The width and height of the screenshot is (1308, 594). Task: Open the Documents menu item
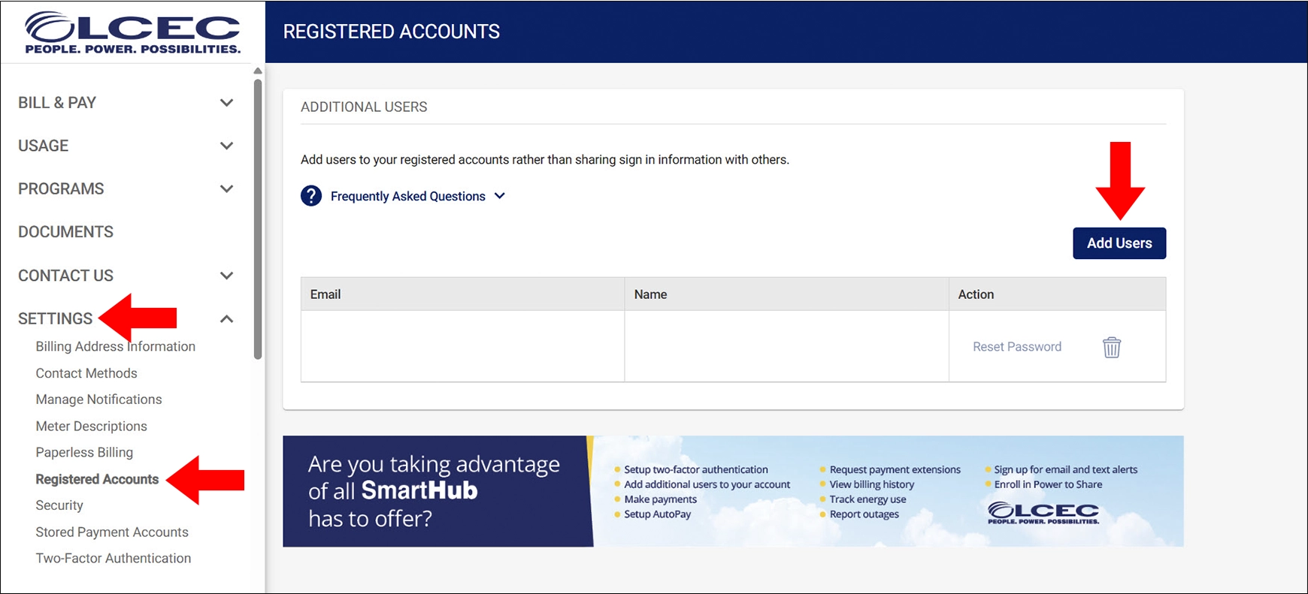click(x=66, y=232)
